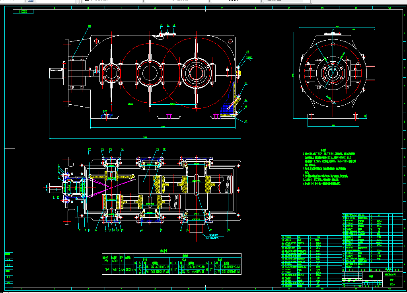The width and height of the screenshot is (407, 293).
Task: Click zone number 2 in bottom border
Action: [x=55, y=289]
